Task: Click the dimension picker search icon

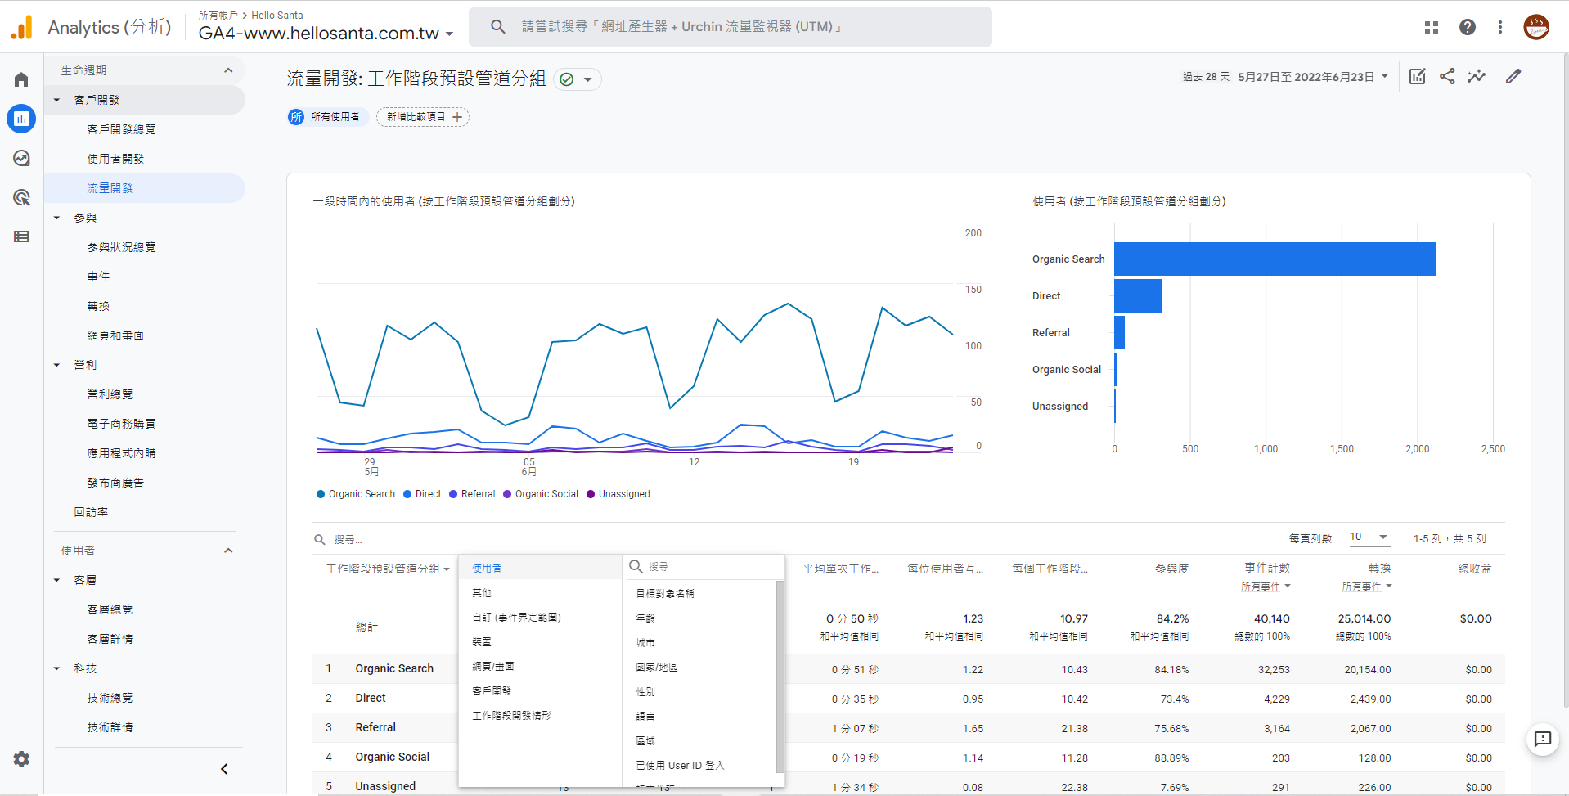Action: 636,566
